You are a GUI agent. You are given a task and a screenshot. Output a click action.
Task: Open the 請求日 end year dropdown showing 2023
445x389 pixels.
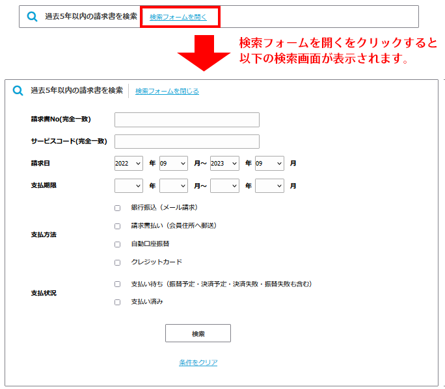pos(224,164)
